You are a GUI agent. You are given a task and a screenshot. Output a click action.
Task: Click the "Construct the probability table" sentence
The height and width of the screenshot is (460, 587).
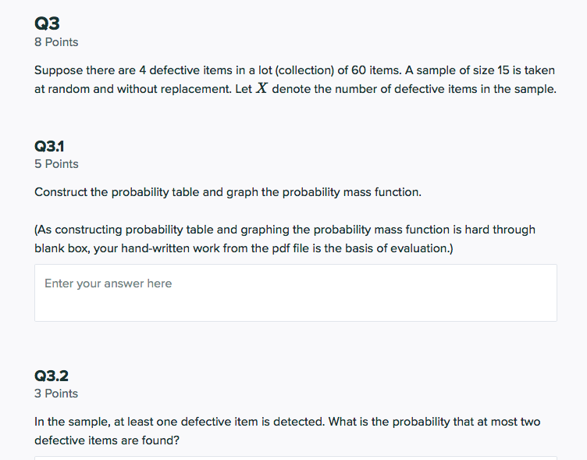[x=228, y=192]
